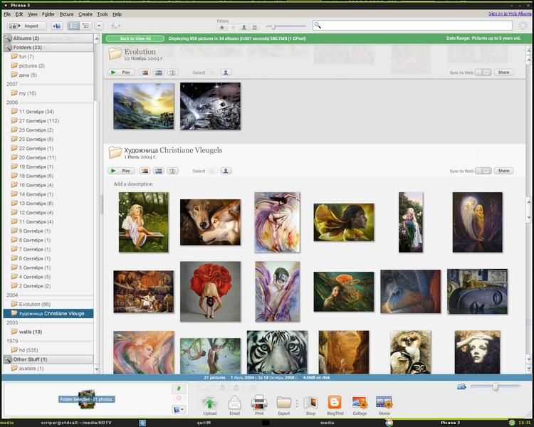Open the File menu
This screenshot has height=427, width=534.
point(7,14)
